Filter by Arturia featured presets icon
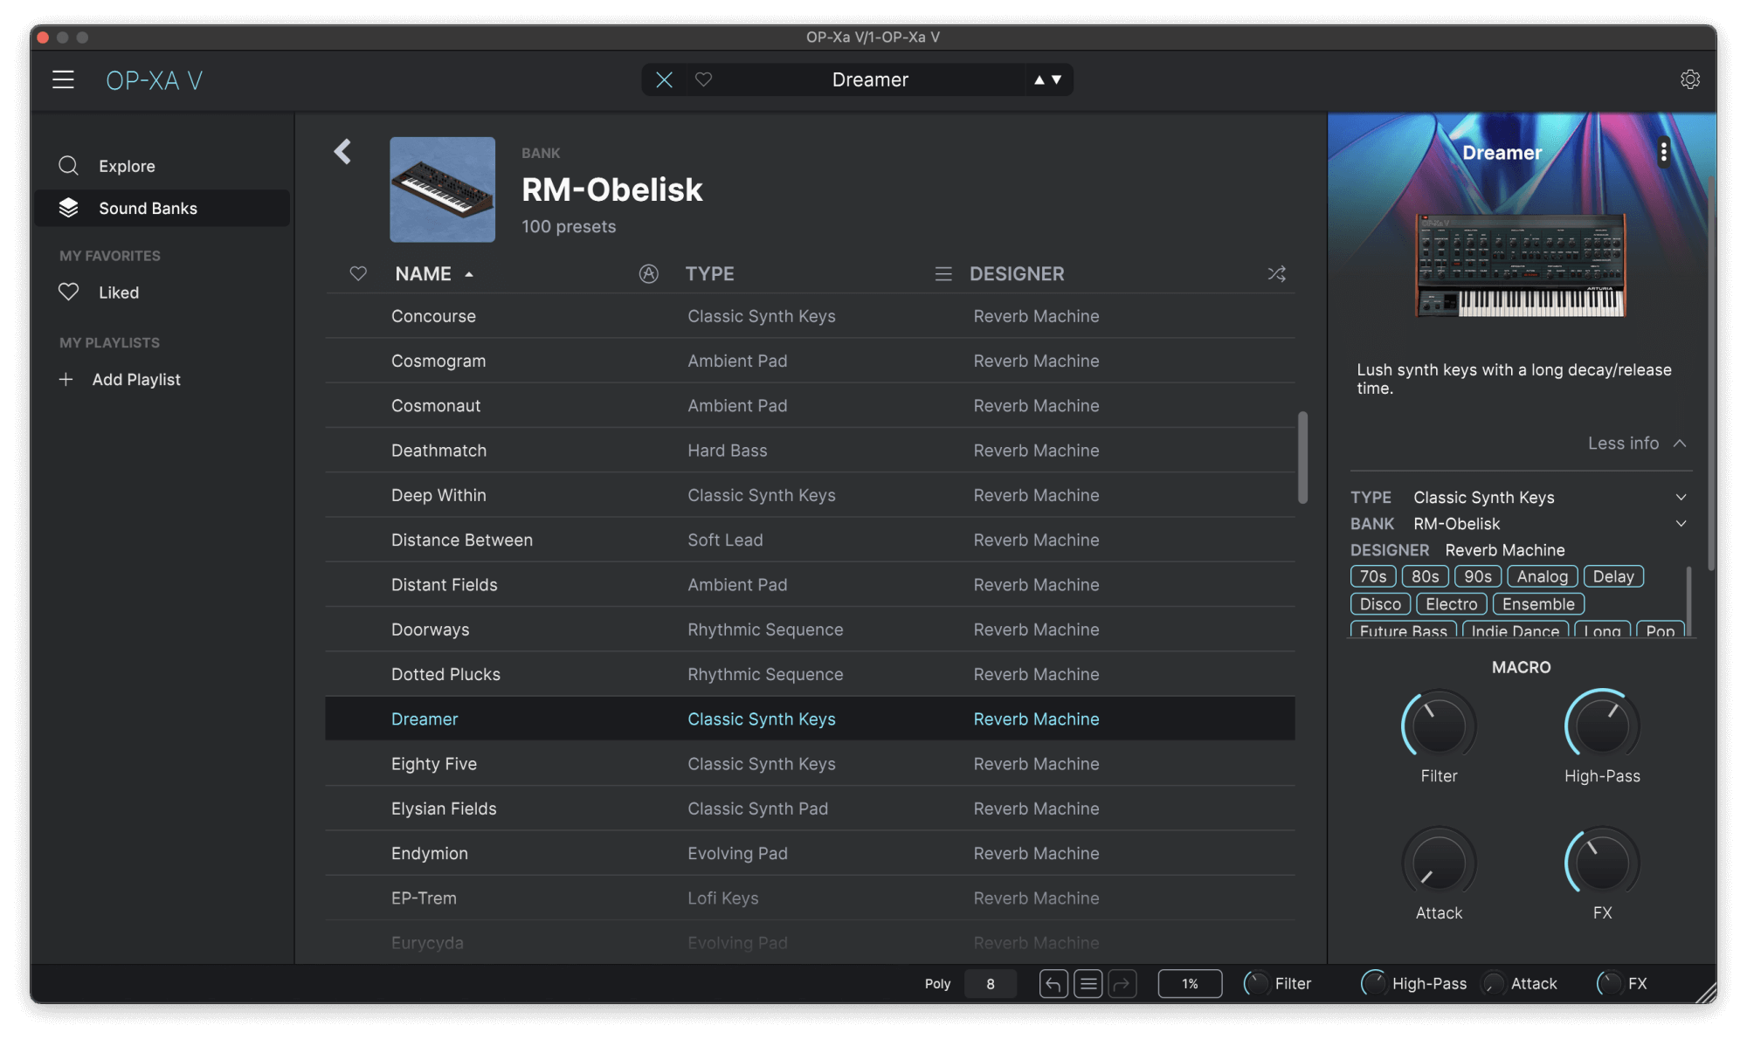Screen dimensions: 1747x1039 [648, 274]
